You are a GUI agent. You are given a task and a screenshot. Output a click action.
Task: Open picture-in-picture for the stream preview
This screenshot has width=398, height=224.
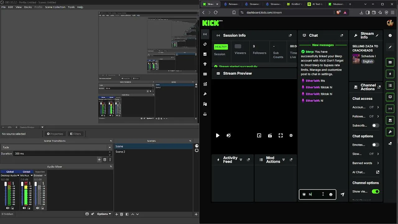[x=259, y=136]
